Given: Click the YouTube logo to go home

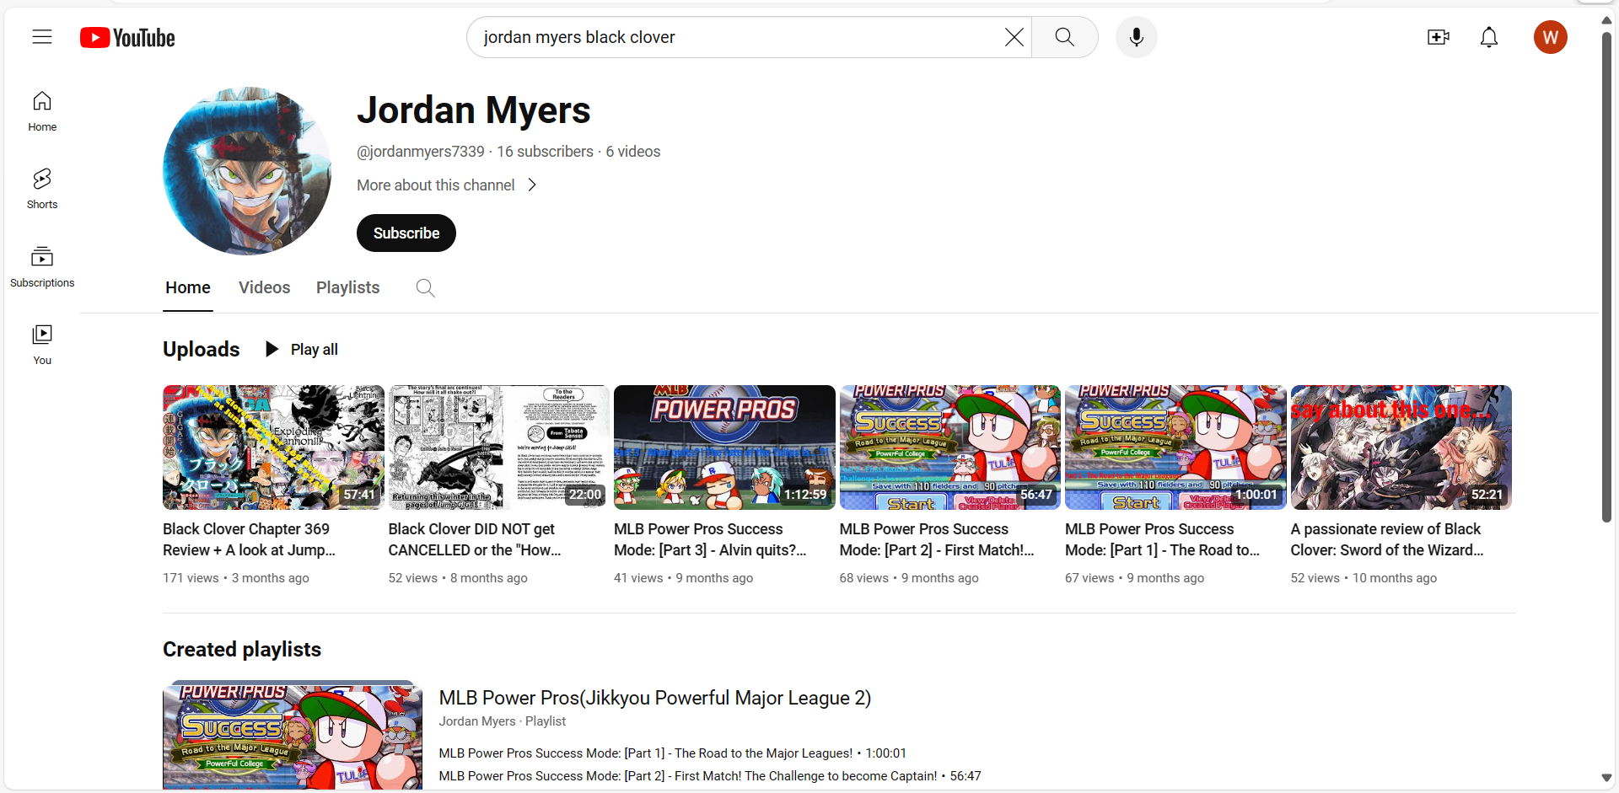Looking at the screenshot, I should click(x=127, y=37).
